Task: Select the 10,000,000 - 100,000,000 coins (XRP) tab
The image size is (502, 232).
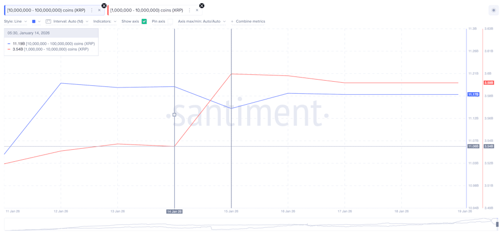Action: tap(46, 10)
